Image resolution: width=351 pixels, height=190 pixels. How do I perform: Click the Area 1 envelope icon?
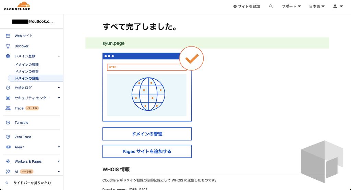tap(8, 147)
